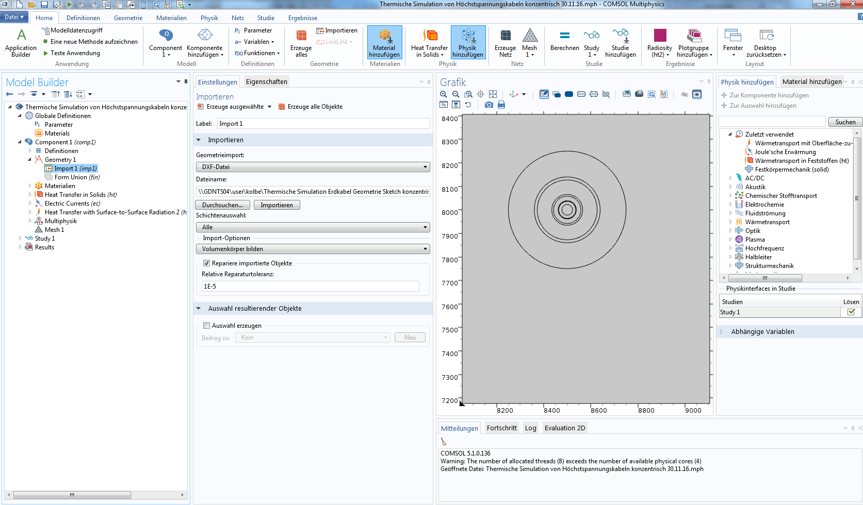Toggle Repariere importierte Objekte checkbox
Screen dimensions: 863x505
(206, 263)
